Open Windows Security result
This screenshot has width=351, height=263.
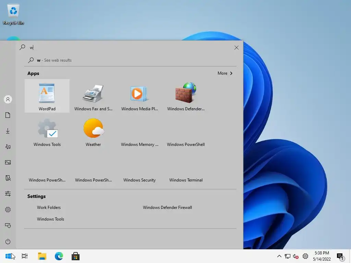(x=140, y=167)
